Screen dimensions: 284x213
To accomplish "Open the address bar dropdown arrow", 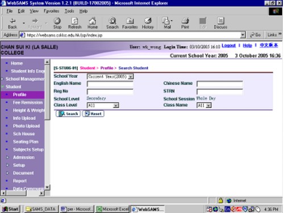I will (x=243, y=35).
